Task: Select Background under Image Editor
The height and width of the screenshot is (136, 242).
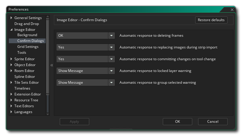Action: point(27,35)
